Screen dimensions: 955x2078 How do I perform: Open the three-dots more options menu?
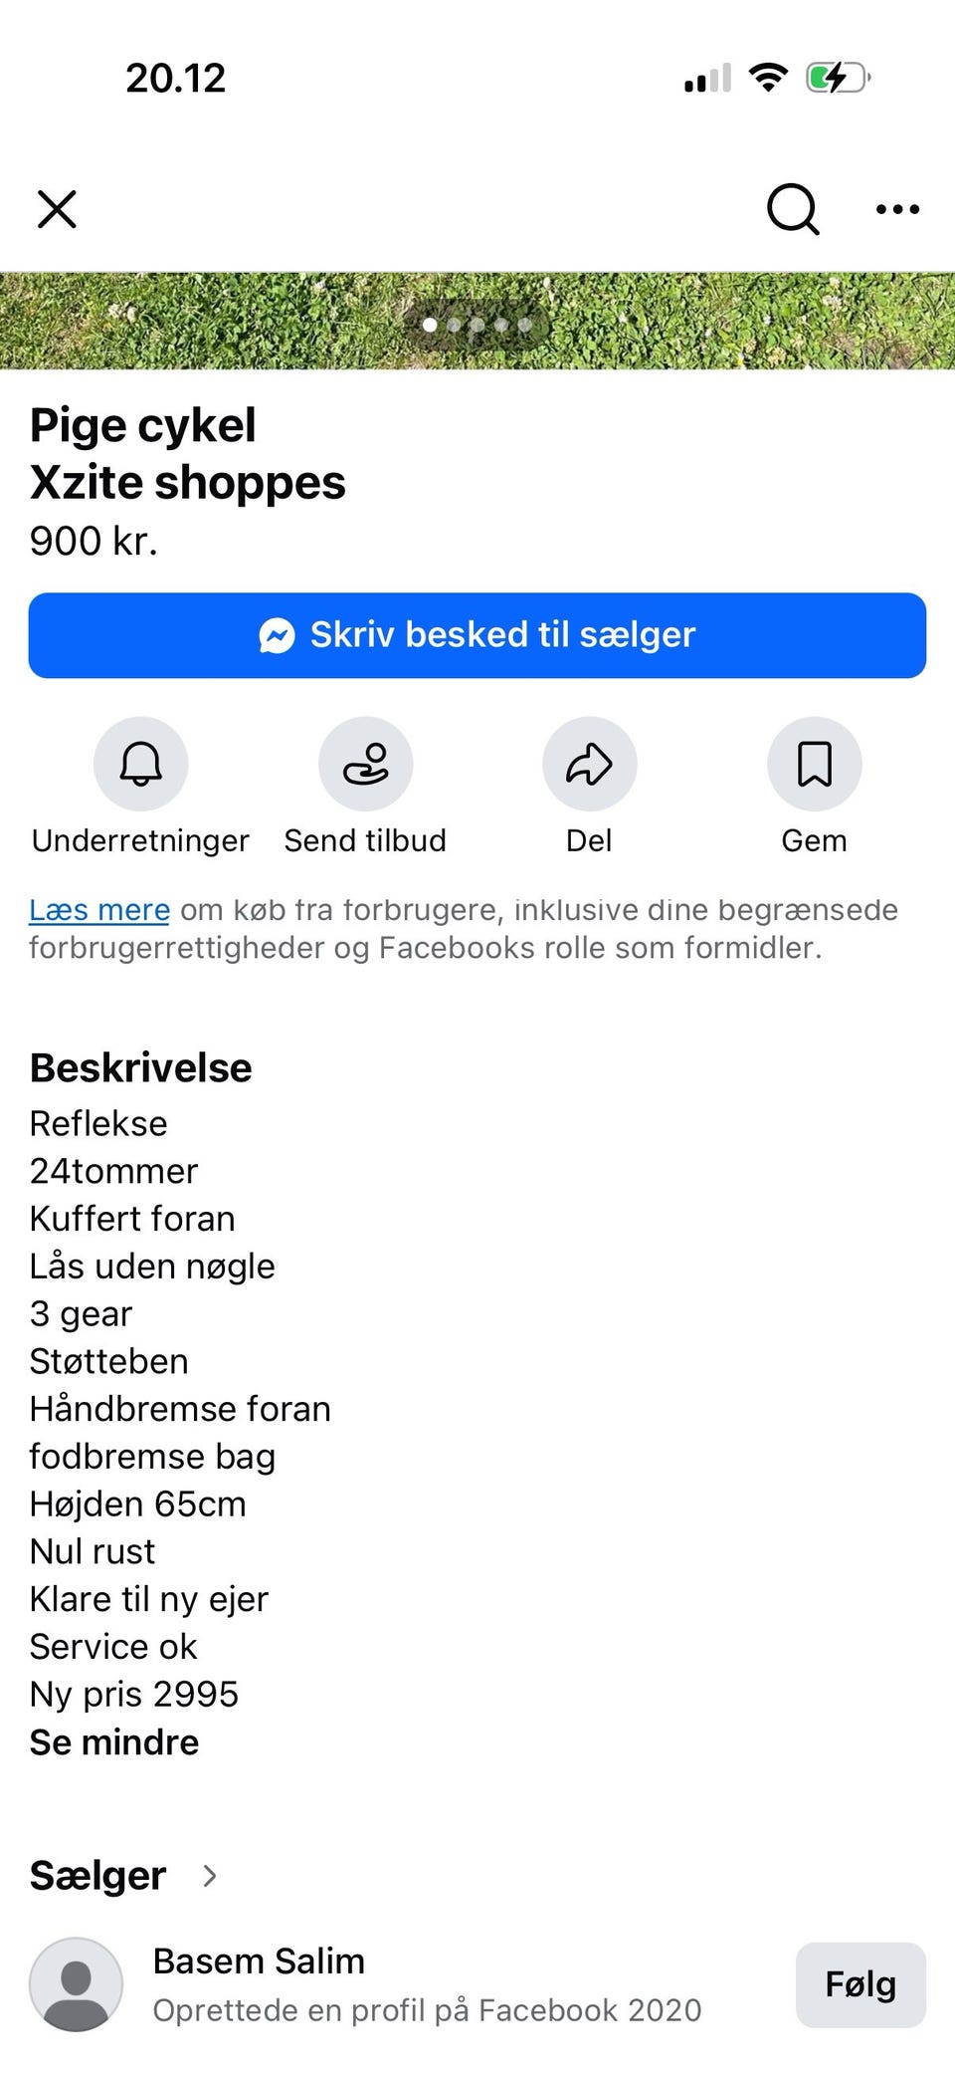coord(897,209)
